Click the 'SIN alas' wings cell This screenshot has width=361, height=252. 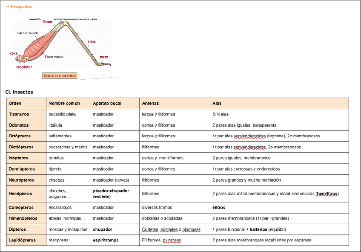click(221, 114)
